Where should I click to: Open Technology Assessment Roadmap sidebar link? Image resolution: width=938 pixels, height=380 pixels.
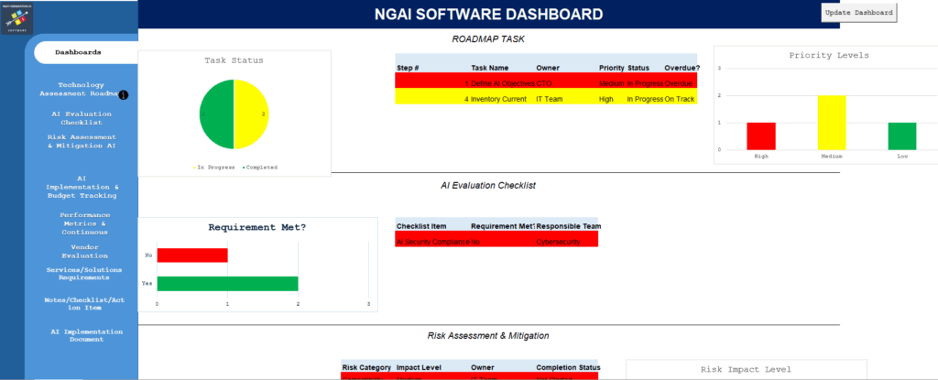pyautogui.click(x=81, y=89)
